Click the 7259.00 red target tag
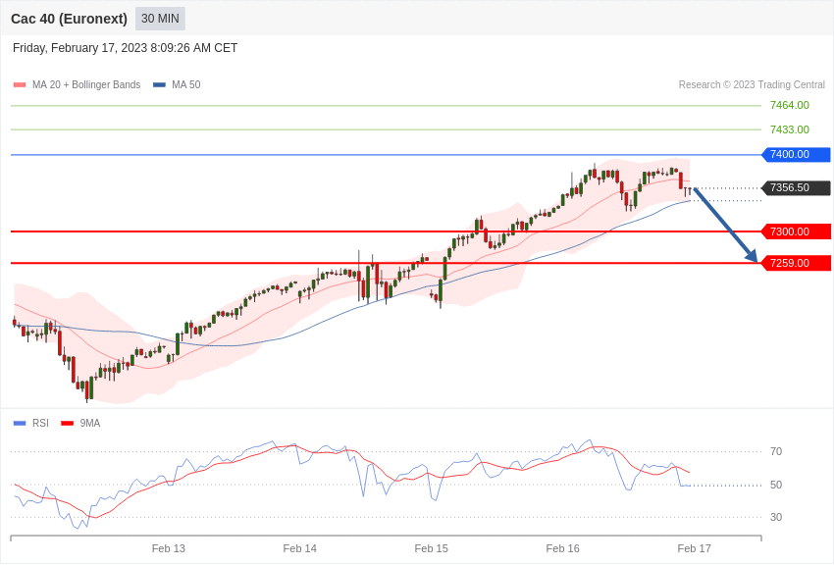Image resolution: width=834 pixels, height=565 pixels. 796,263
